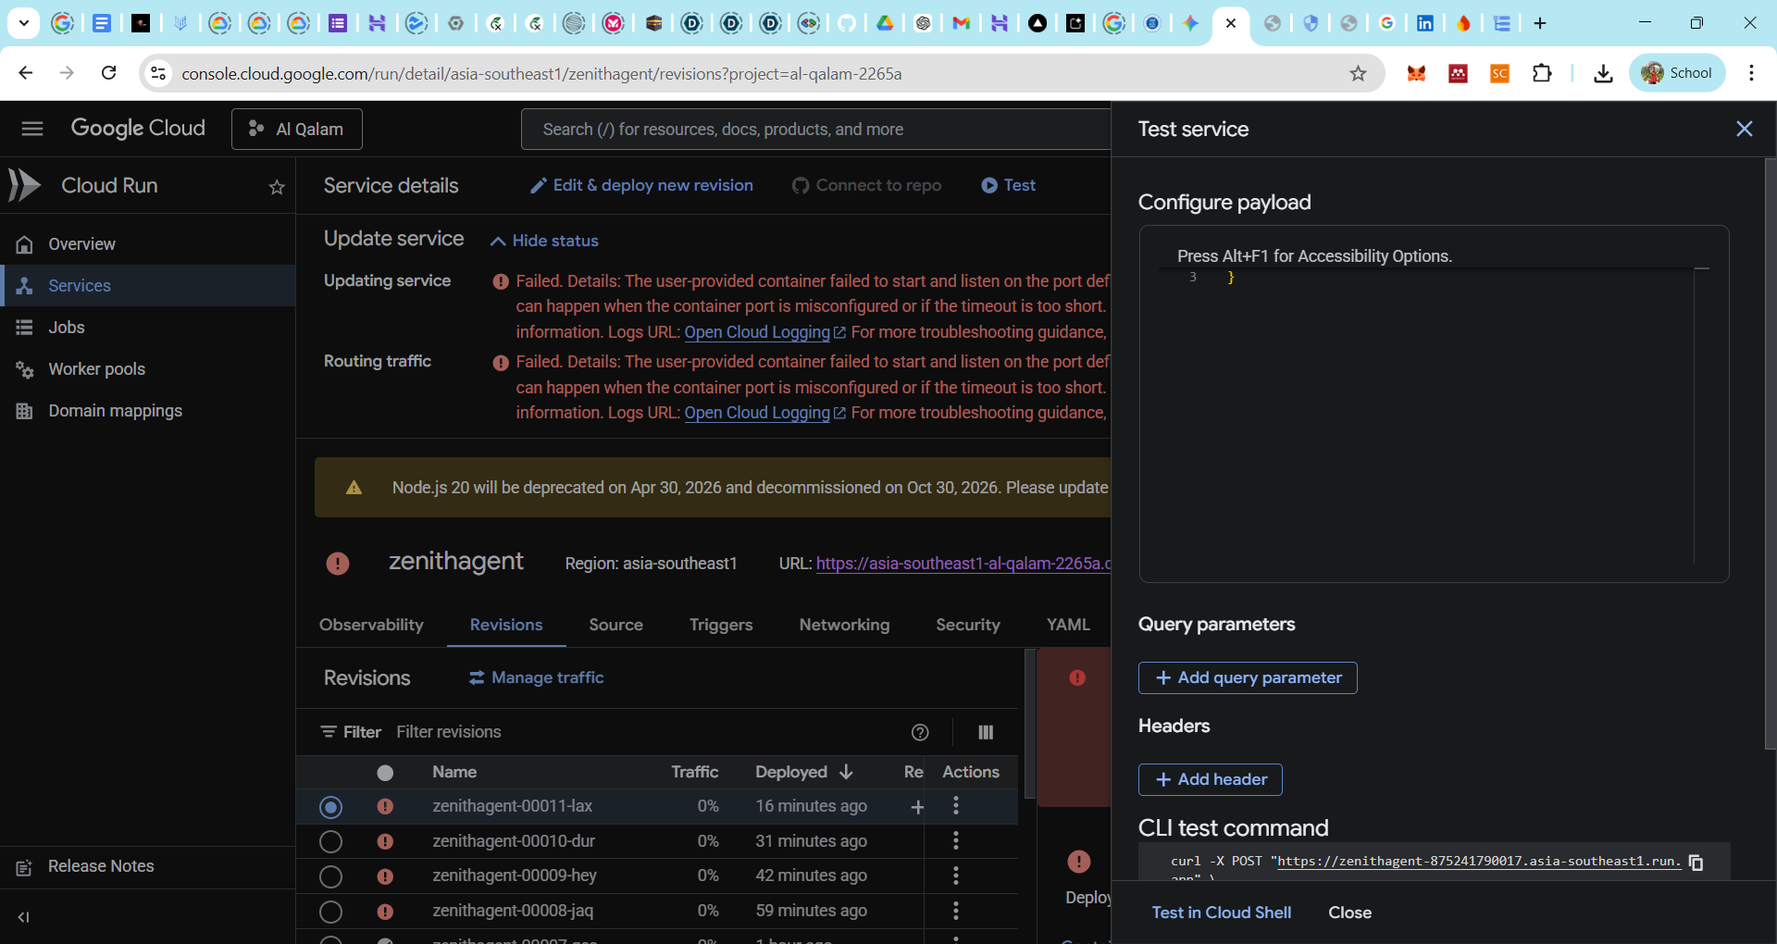Image resolution: width=1777 pixels, height=944 pixels.
Task: View site information icon in address bar
Action: click(159, 73)
